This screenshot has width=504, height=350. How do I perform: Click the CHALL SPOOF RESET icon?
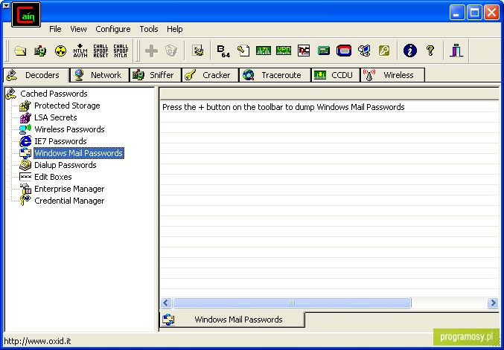click(101, 51)
